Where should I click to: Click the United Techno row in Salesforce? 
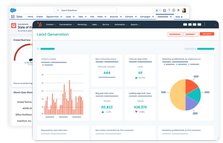(24, 102)
